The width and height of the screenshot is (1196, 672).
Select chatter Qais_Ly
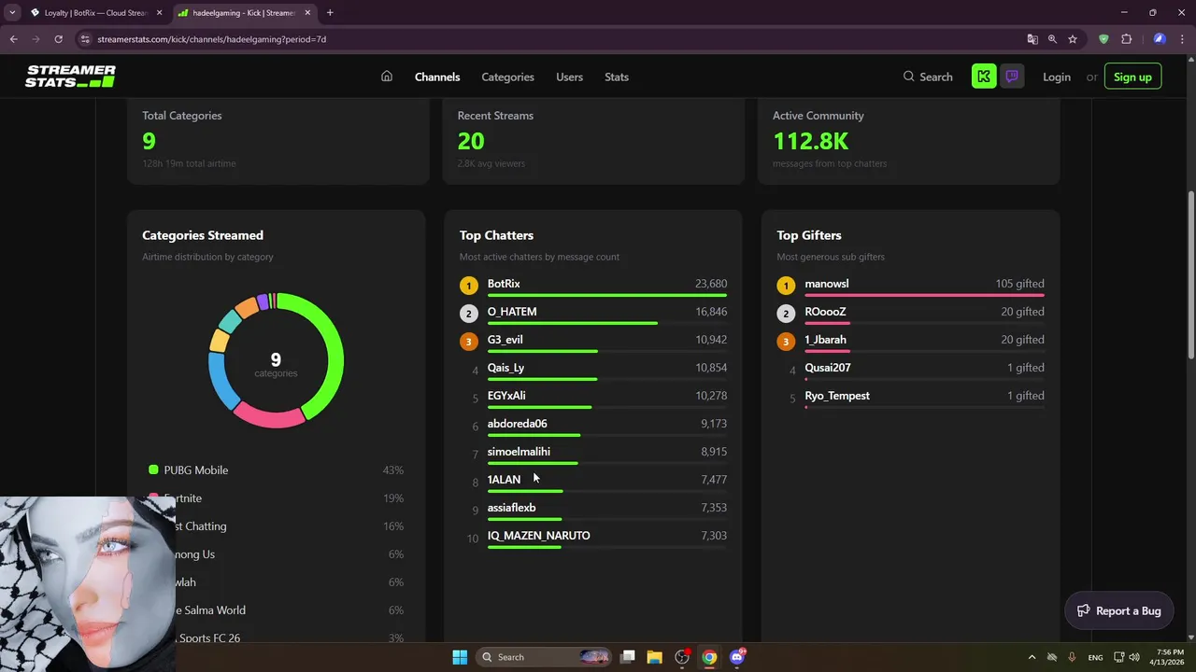point(505,368)
